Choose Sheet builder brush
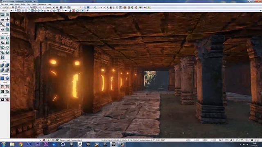Screen dimensions: 262x147 (7, 47)
